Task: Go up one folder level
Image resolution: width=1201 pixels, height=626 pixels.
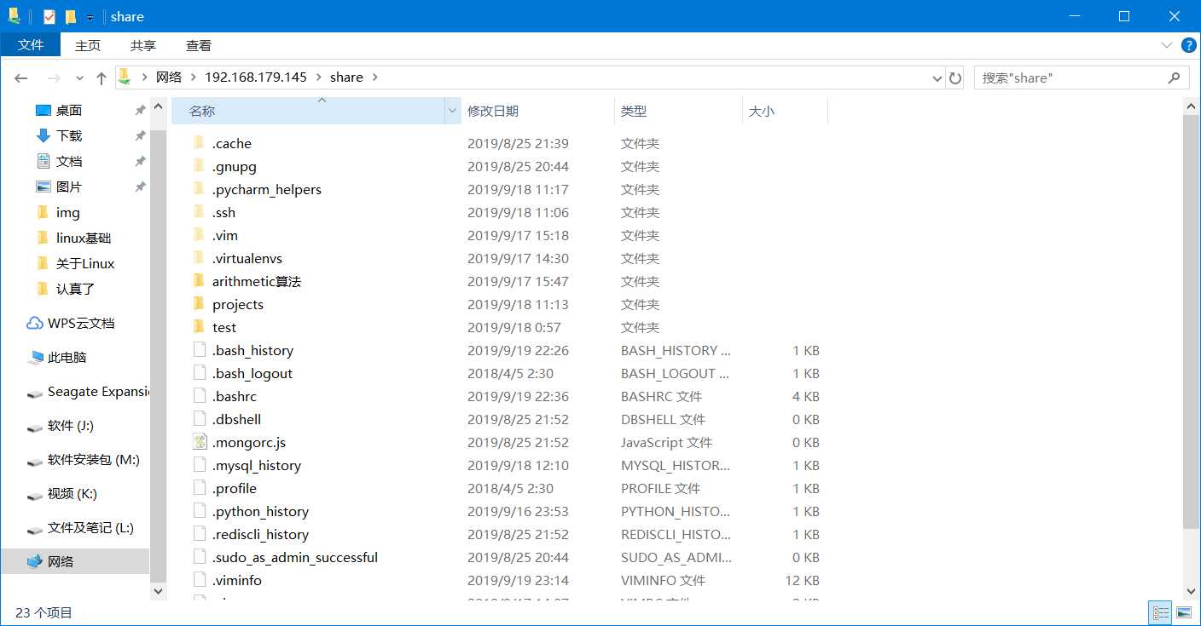Action: click(x=102, y=78)
